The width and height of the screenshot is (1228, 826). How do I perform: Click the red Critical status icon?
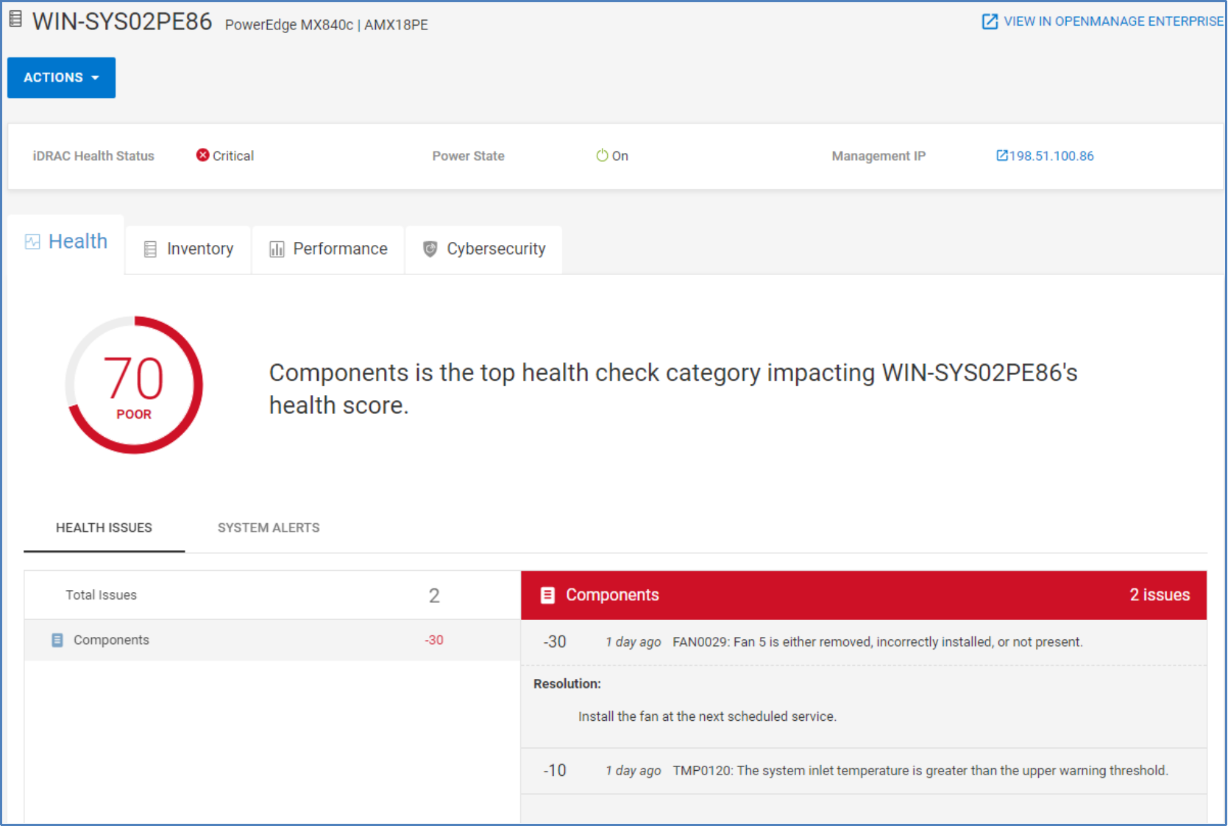[202, 155]
